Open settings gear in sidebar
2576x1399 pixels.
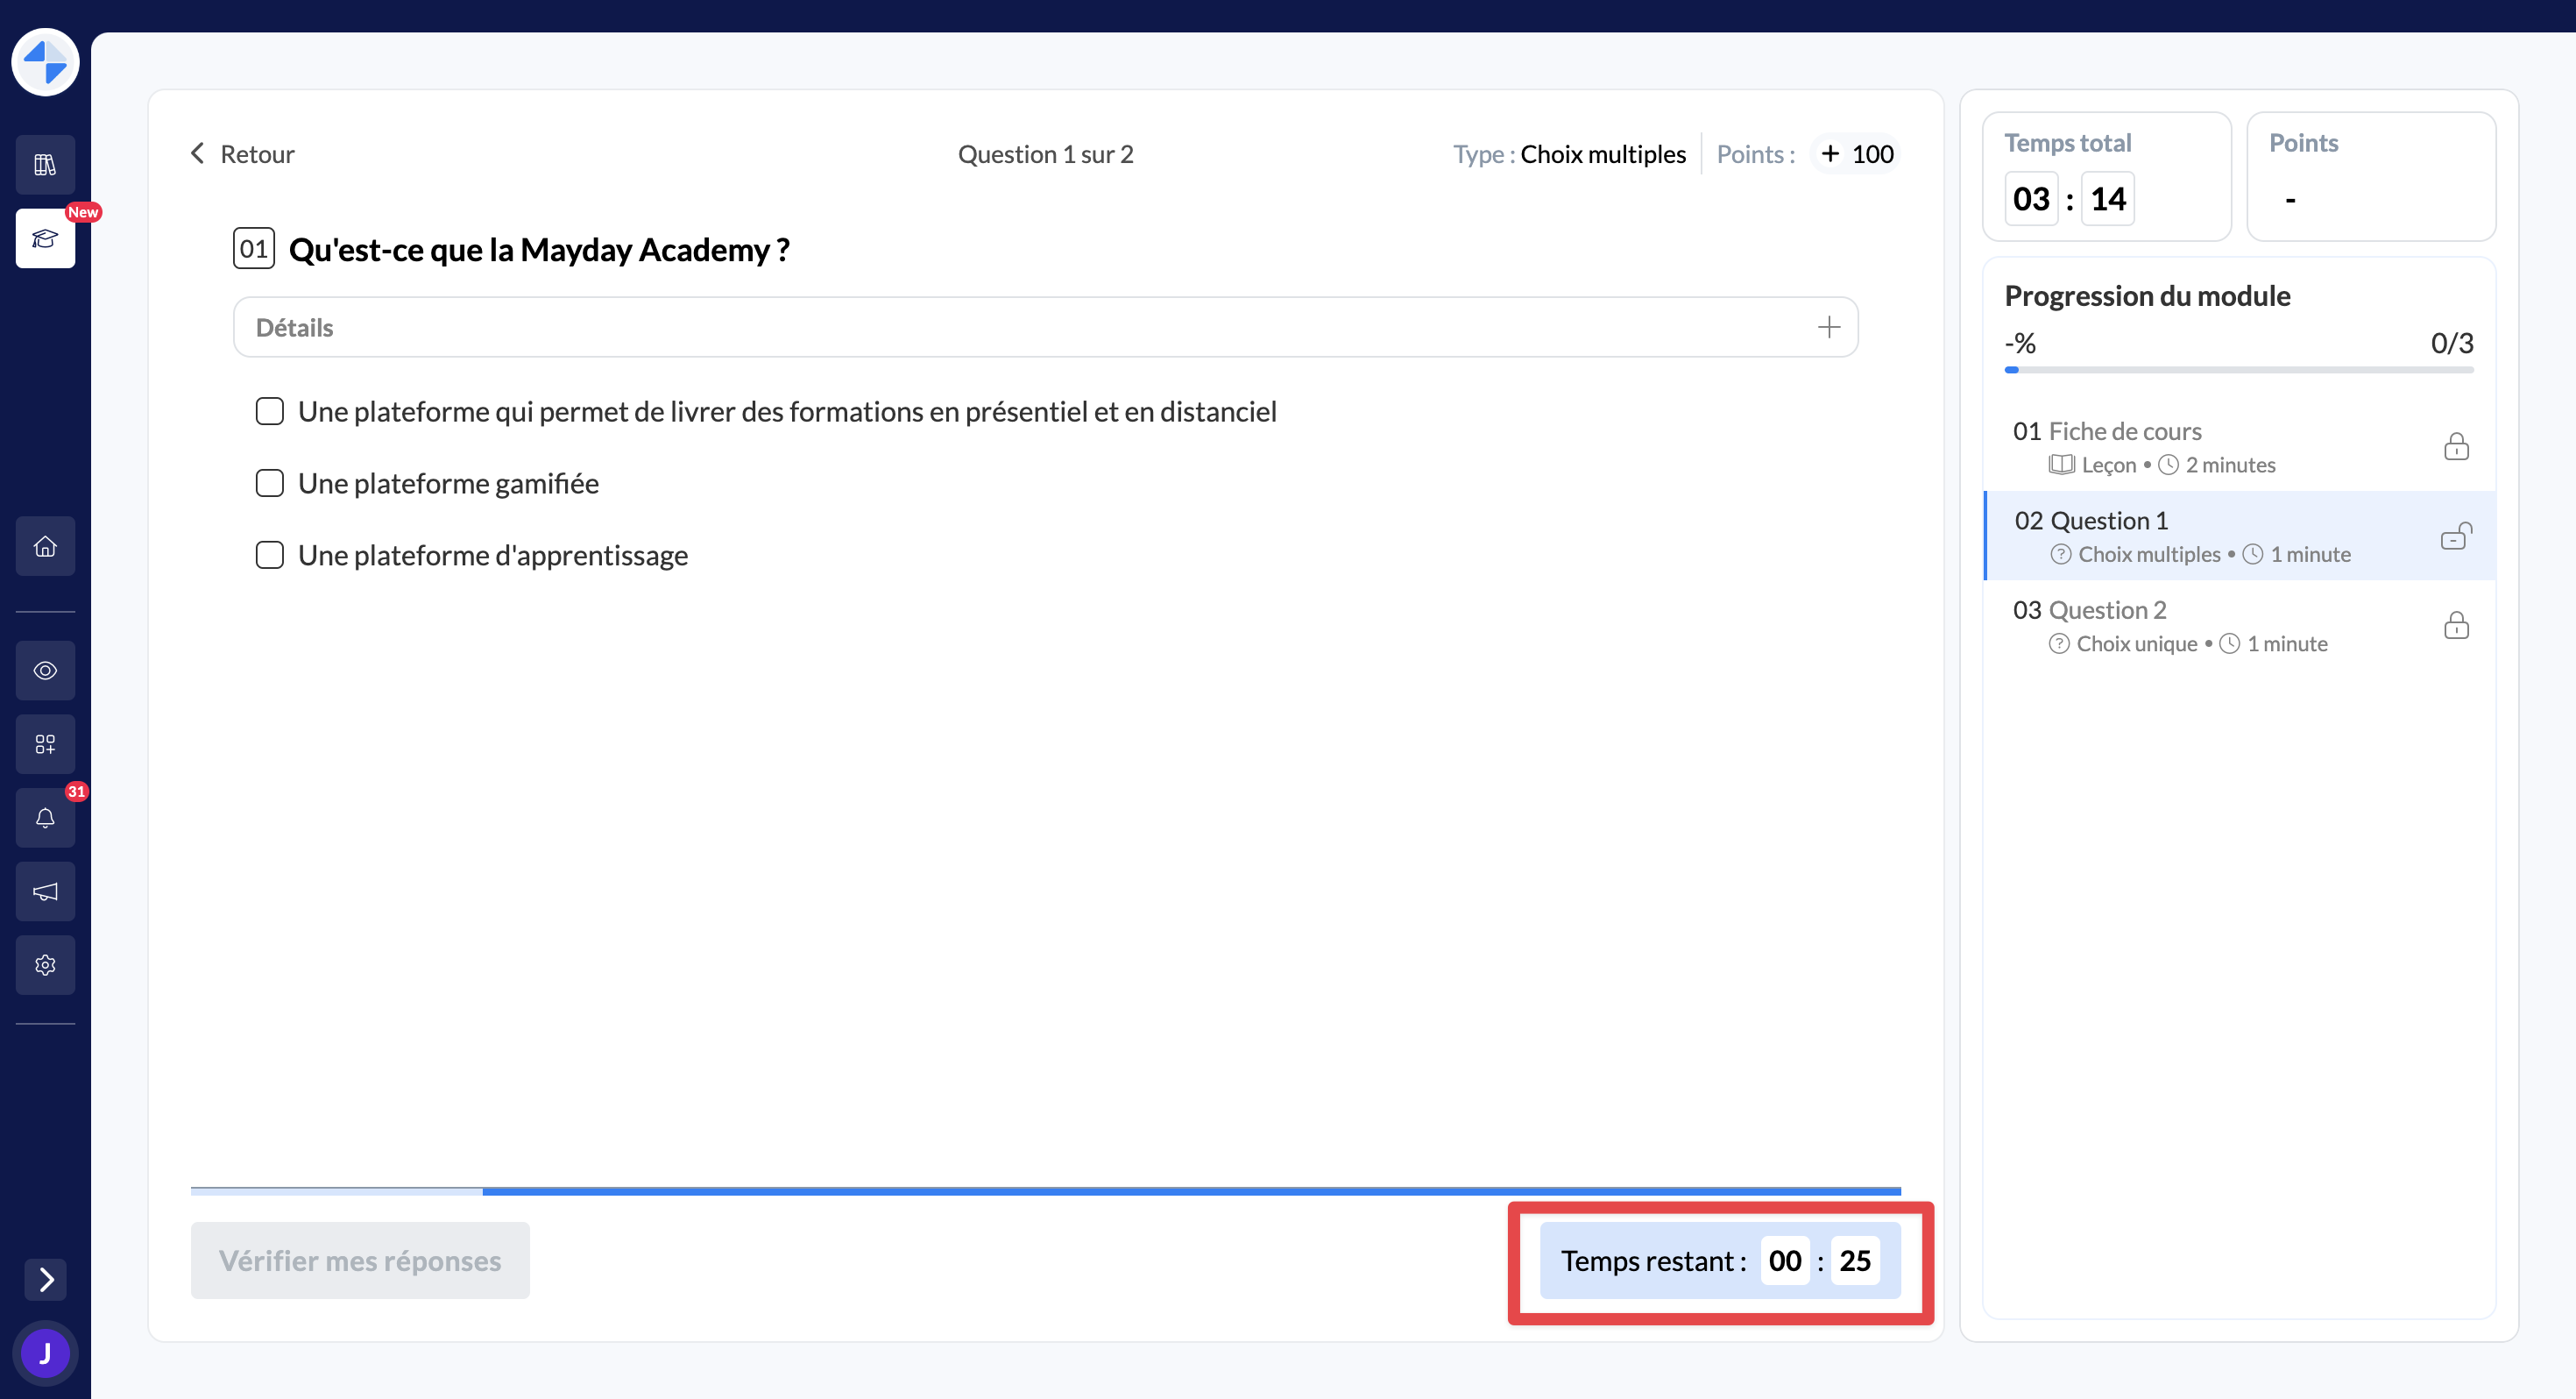pos(45,965)
